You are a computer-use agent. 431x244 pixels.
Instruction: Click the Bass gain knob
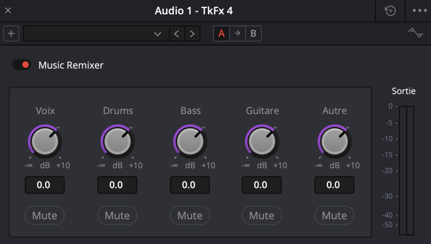tap(190, 141)
